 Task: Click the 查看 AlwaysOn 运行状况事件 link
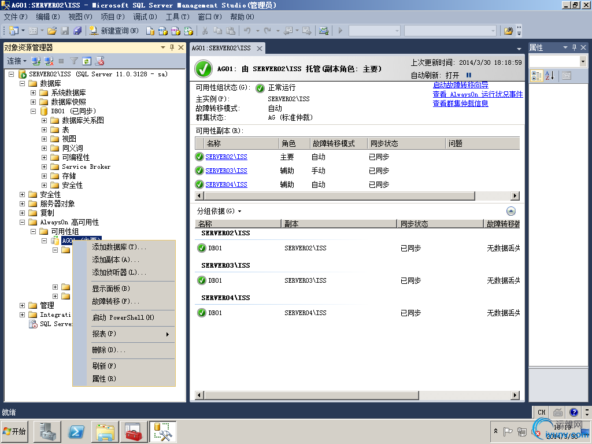click(x=478, y=94)
